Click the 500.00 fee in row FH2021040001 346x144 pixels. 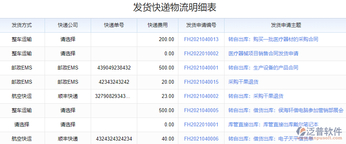(166, 68)
